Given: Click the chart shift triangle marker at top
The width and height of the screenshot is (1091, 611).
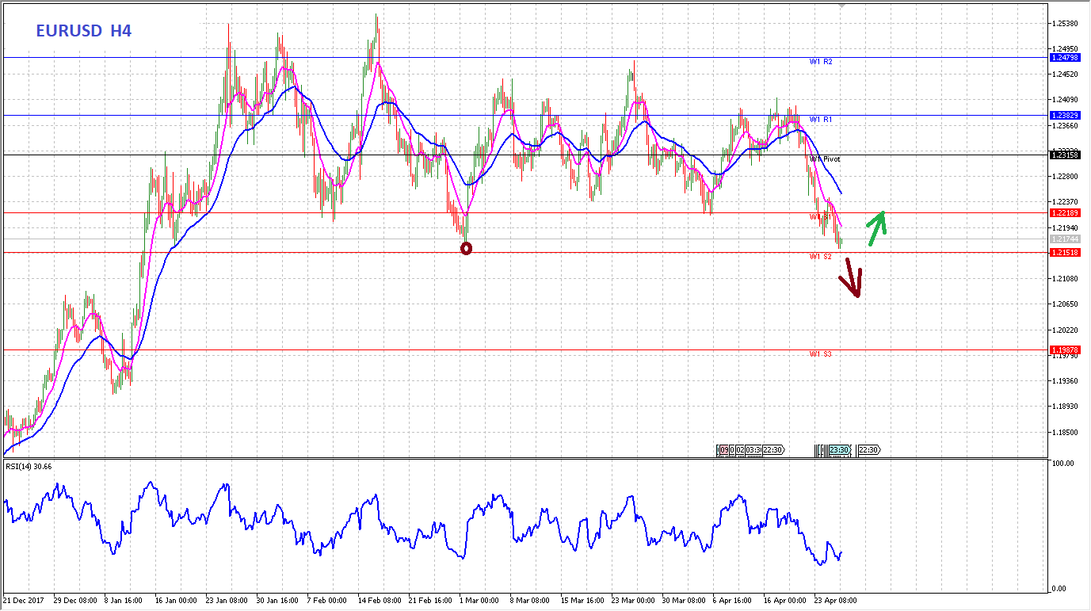Looking at the screenshot, I should [x=841, y=6].
